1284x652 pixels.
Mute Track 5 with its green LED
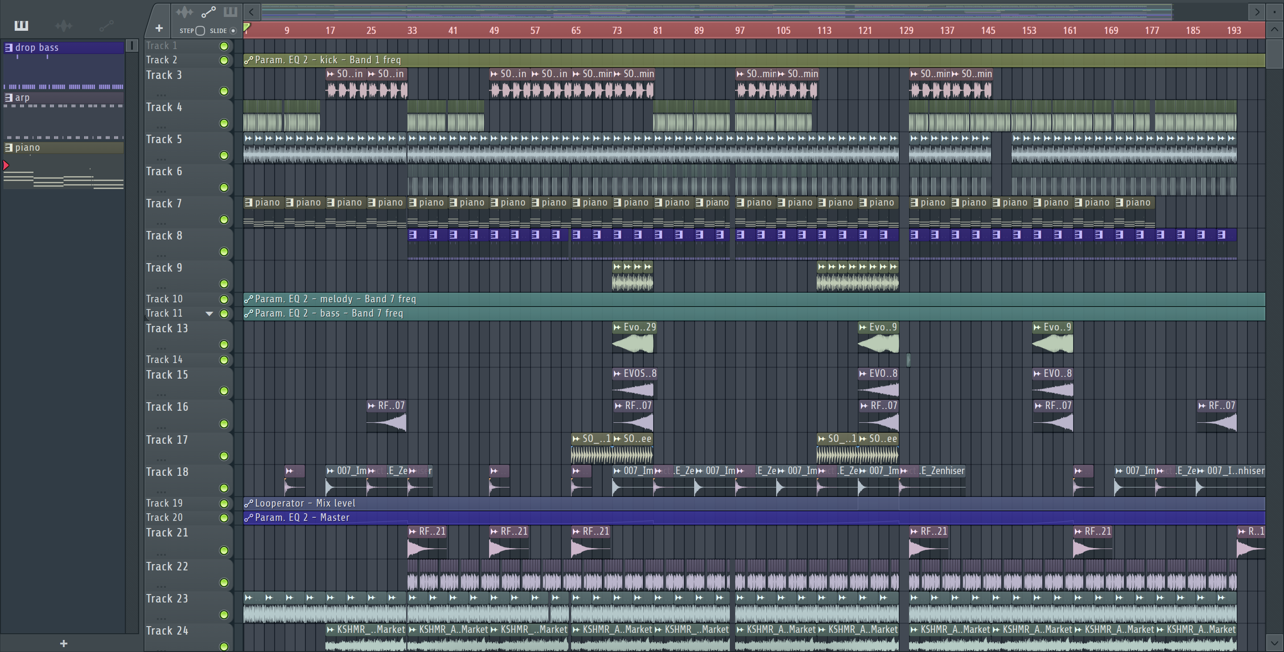224,156
